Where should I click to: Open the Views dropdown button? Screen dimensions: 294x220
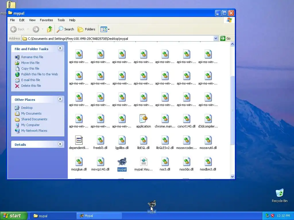[105, 29]
